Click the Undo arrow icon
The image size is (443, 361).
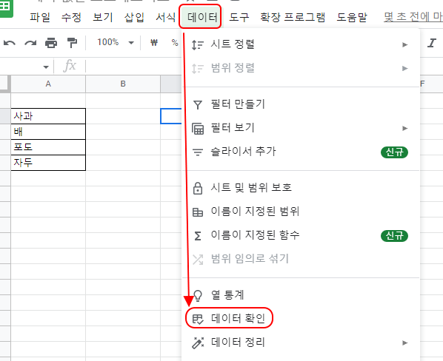(x=10, y=43)
